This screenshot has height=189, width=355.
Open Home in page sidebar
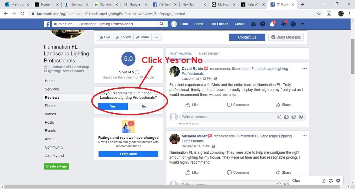pyautogui.click(x=50, y=81)
